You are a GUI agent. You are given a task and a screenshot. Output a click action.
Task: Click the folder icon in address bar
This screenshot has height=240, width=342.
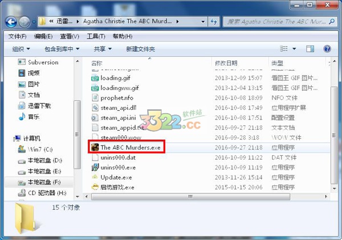42,21
